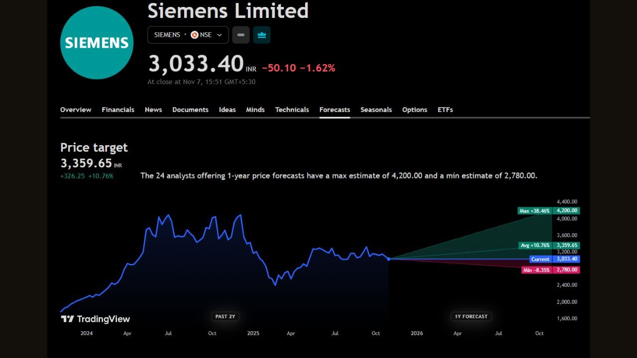Click the circular Siemens company logo
This screenshot has height=358, width=637.
coord(97,42)
